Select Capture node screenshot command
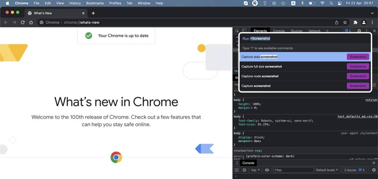Screen dimensions: 378x179 305,76
